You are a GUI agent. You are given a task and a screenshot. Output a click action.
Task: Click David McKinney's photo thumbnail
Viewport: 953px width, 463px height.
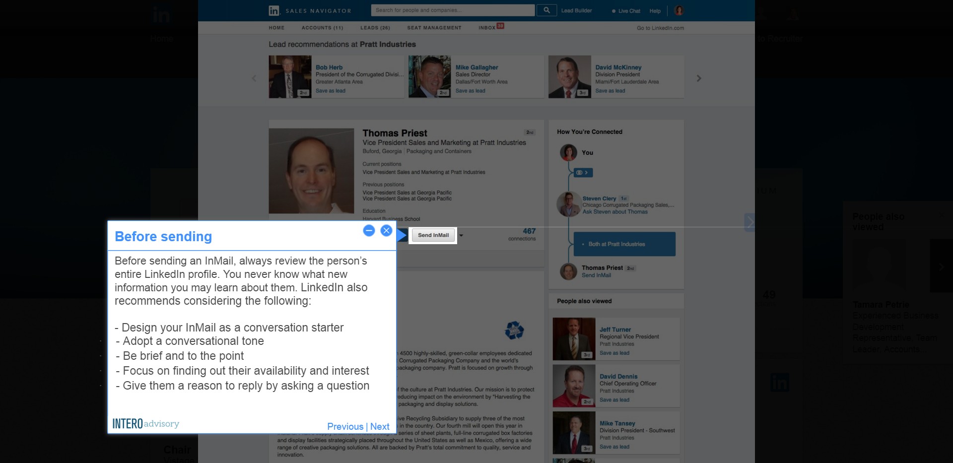click(x=570, y=76)
